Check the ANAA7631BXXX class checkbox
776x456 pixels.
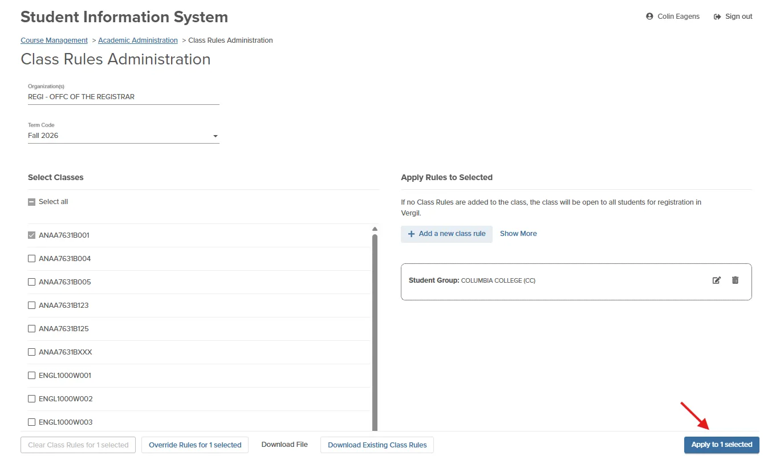(31, 352)
